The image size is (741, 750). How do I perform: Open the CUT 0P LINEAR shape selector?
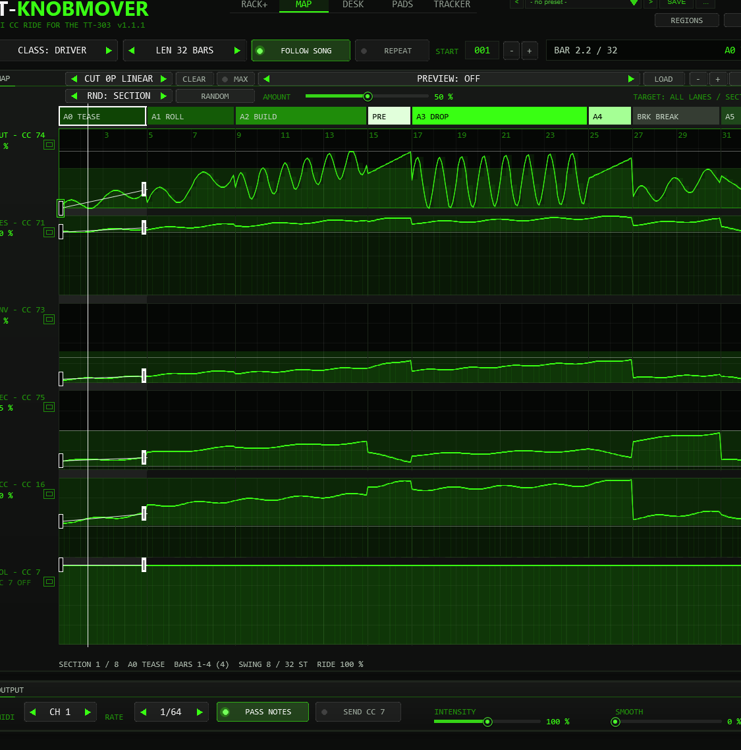[x=119, y=79]
